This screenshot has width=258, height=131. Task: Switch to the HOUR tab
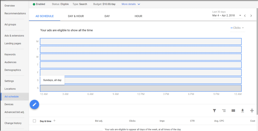[x=138, y=16]
